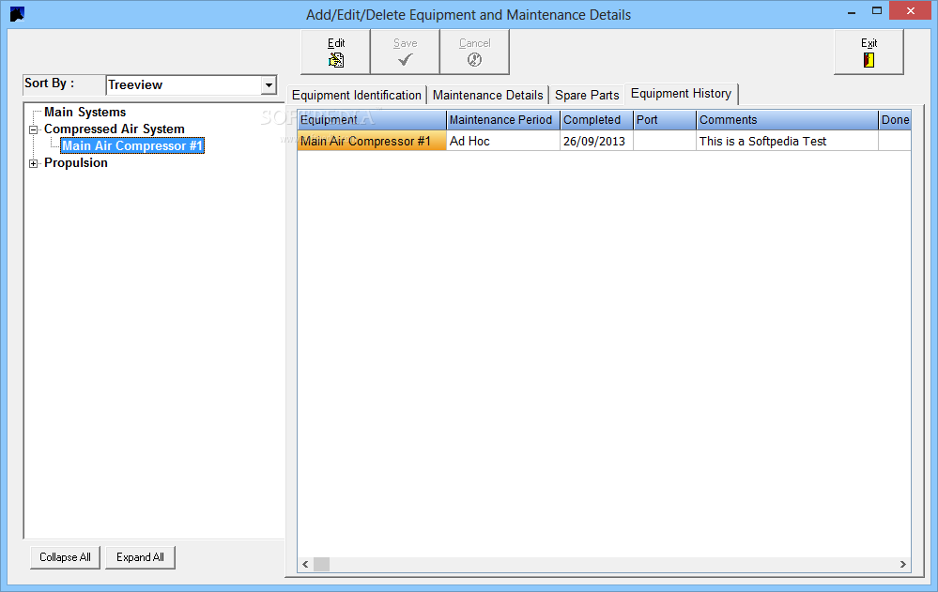Minimize the window
Viewport: 938px width, 592px height.
[x=852, y=12]
